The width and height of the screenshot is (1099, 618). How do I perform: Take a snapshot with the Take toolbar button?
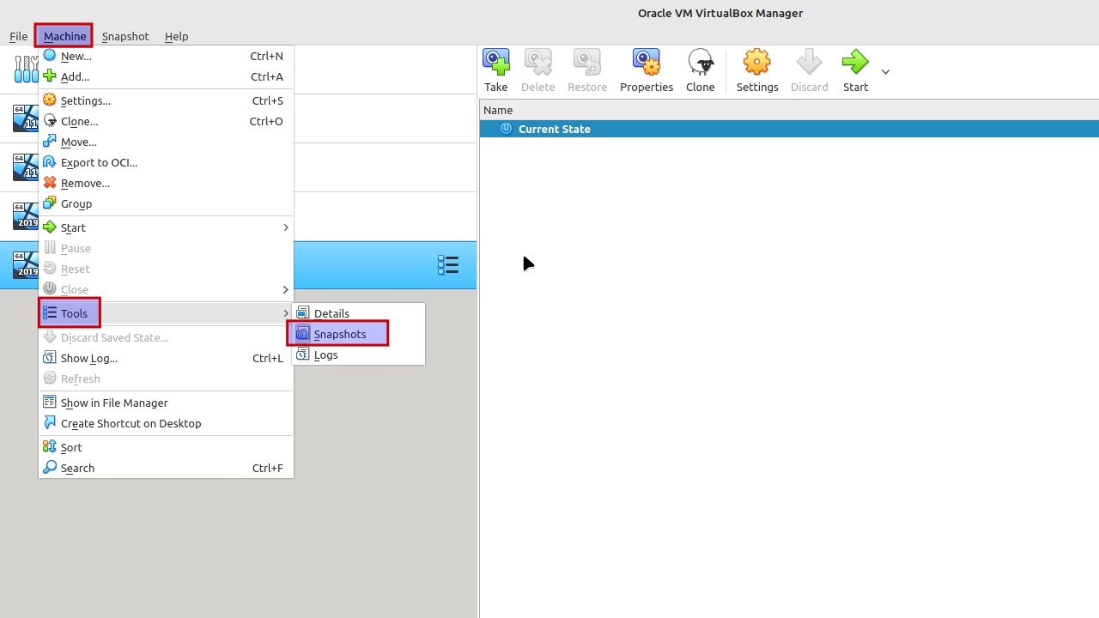click(x=496, y=70)
